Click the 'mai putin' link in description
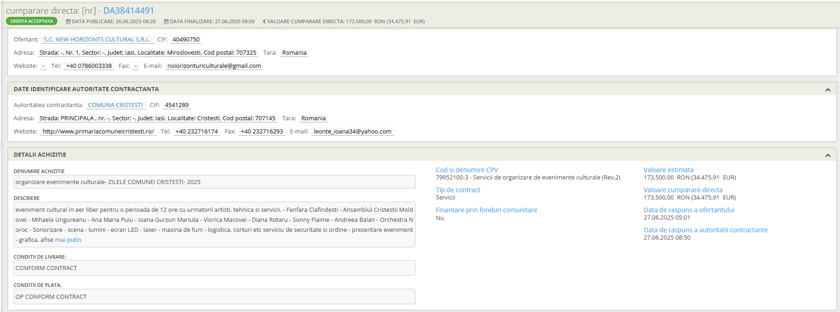Image resolution: width=840 pixels, height=312 pixels. (68, 240)
